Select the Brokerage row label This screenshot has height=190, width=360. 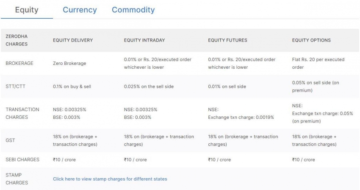coord(19,63)
